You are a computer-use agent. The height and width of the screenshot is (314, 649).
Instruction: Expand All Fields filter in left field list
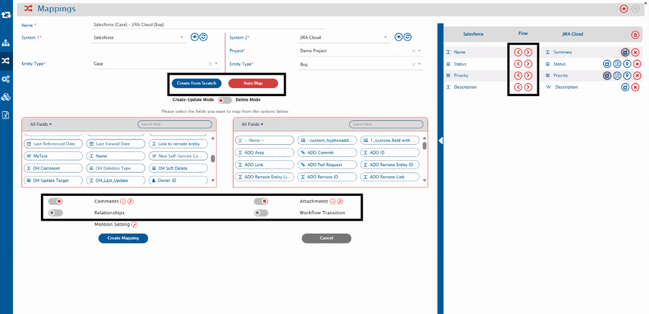click(40, 124)
